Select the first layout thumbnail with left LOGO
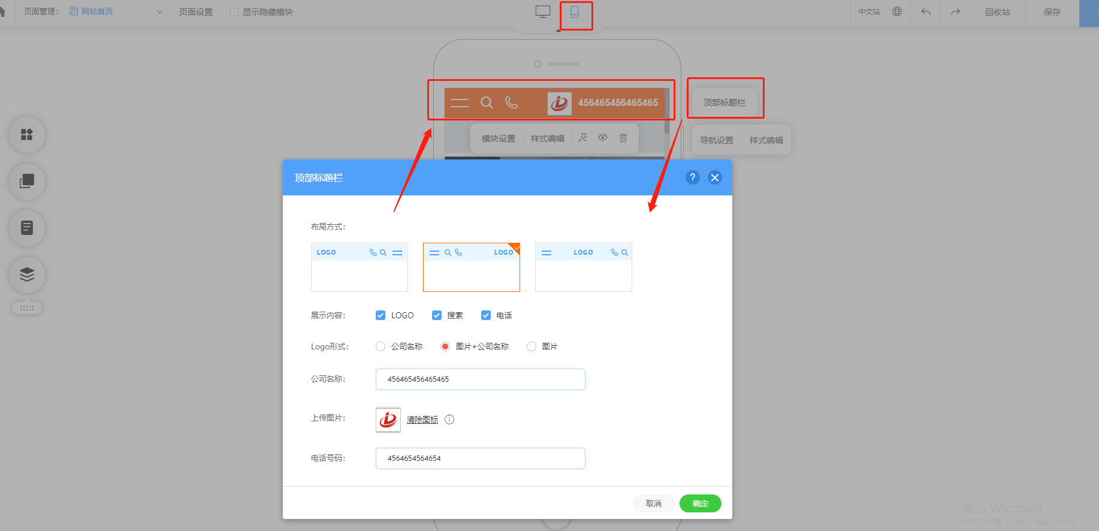Viewport: 1099px width, 531px height. (360, 267)
